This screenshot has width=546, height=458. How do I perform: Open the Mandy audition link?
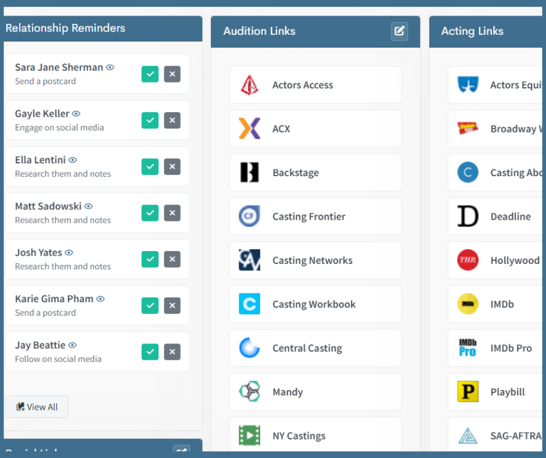tap(288, 392)
